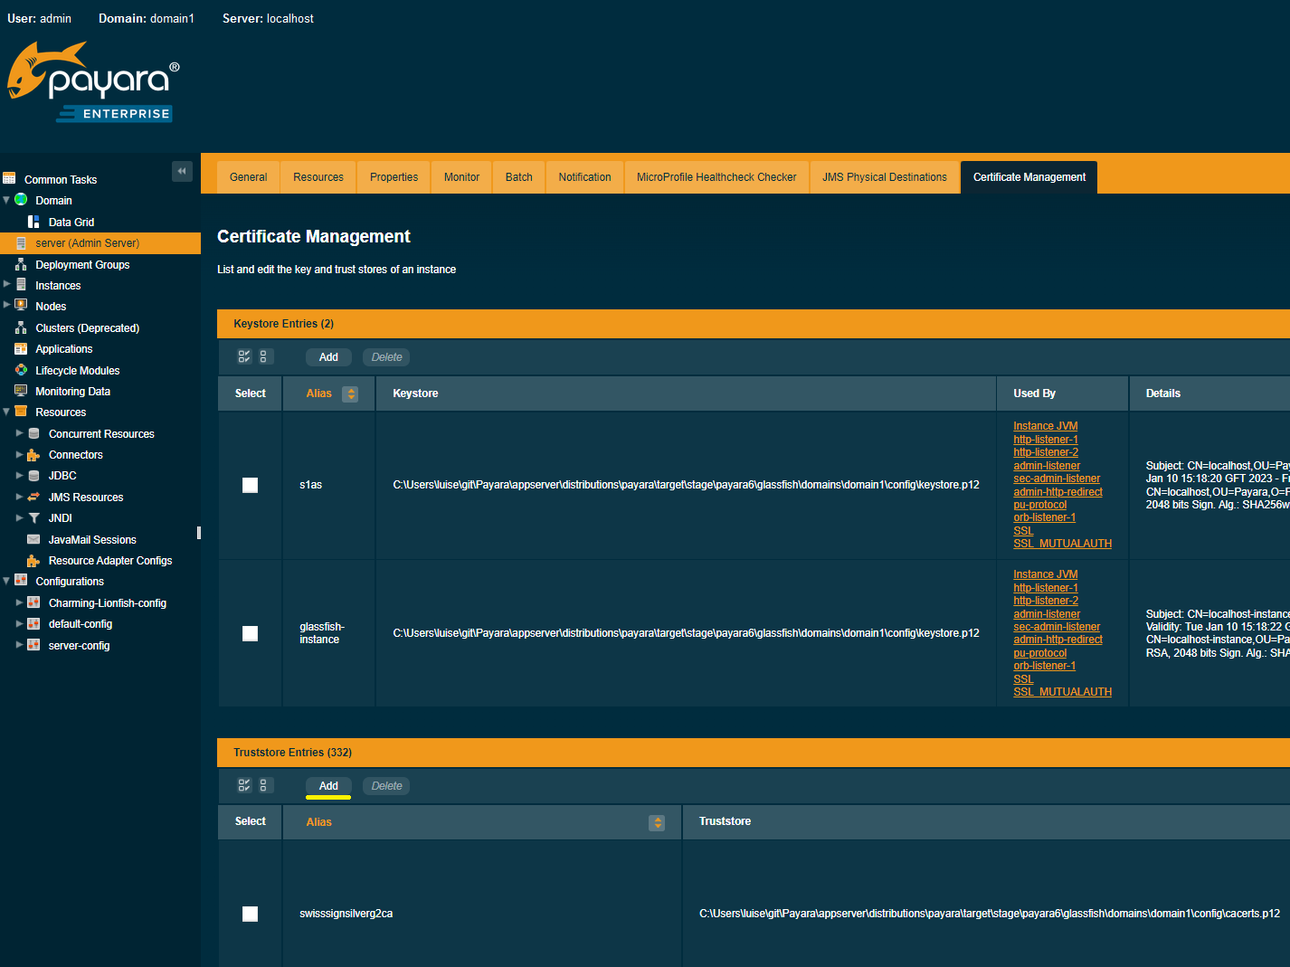The image size is (1290, 967).
Task: Click the Monitoring Data monitor icon
Action: pyautogui.click(x=22, y=391)
